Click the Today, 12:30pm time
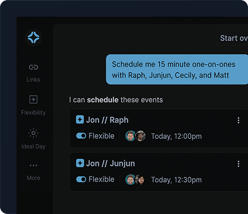This screenshot has height=214, width=248. [176, 180]
